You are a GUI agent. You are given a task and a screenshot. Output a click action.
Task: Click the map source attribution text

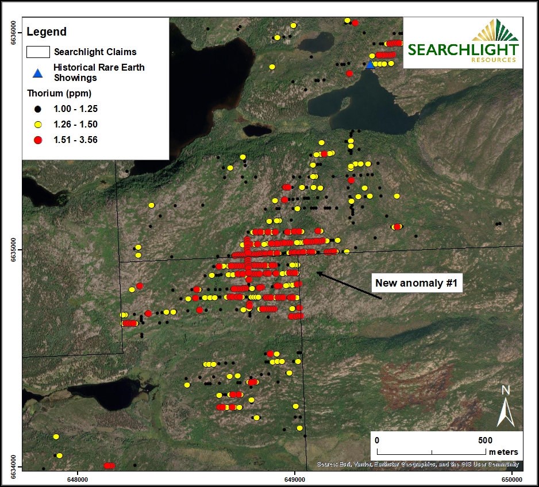point(418,464)
